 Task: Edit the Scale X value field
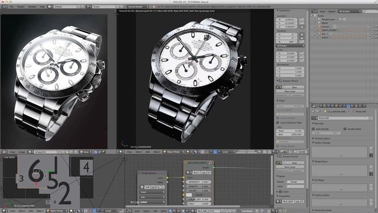(x=286, y=53)
